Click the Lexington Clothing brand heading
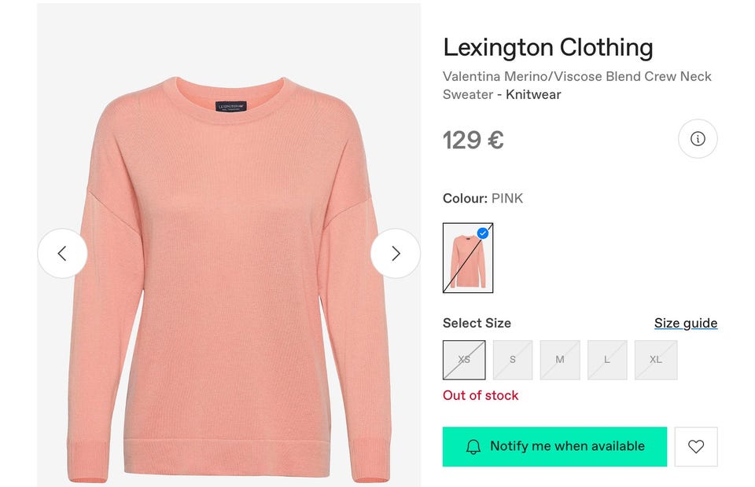755x487 pixels. tap(548, 47)
